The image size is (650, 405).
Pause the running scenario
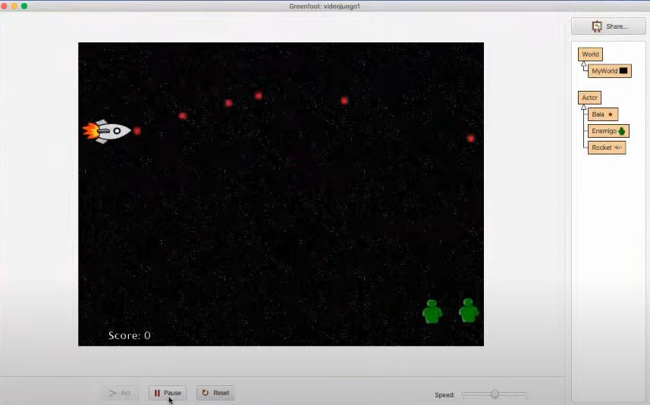168,393
